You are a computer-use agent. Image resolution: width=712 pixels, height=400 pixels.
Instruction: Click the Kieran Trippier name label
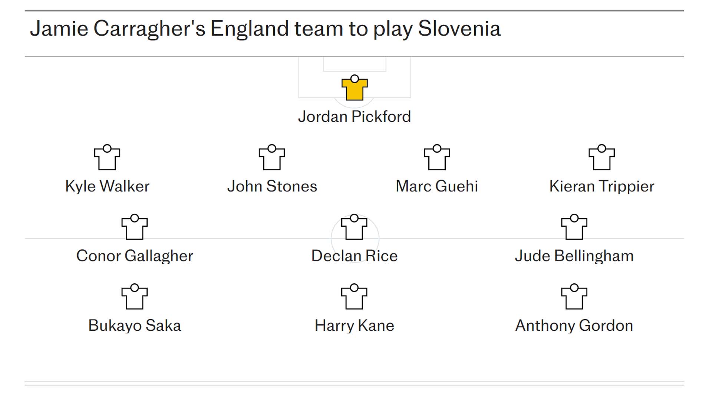tap(601, 186)
